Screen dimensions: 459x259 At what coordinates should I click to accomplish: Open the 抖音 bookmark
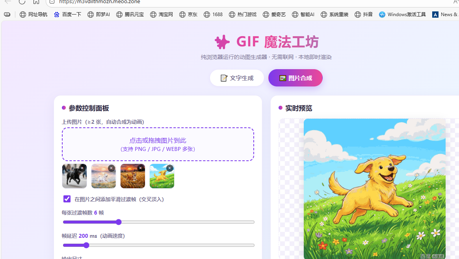click(x=364, y=14)
